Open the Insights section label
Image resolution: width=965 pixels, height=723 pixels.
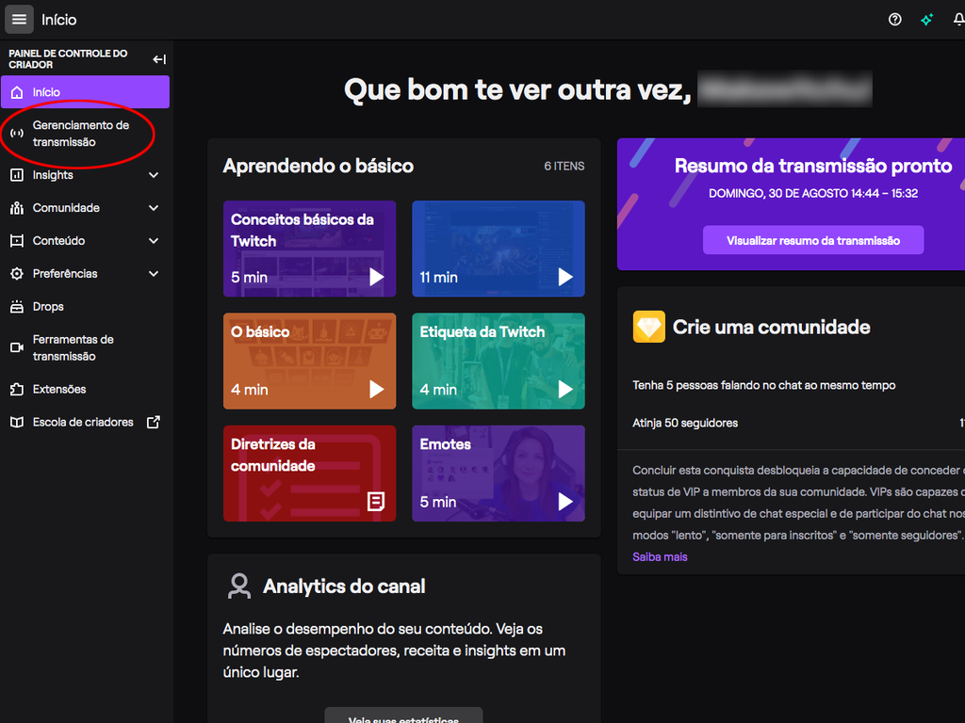(x=53, y=175)
